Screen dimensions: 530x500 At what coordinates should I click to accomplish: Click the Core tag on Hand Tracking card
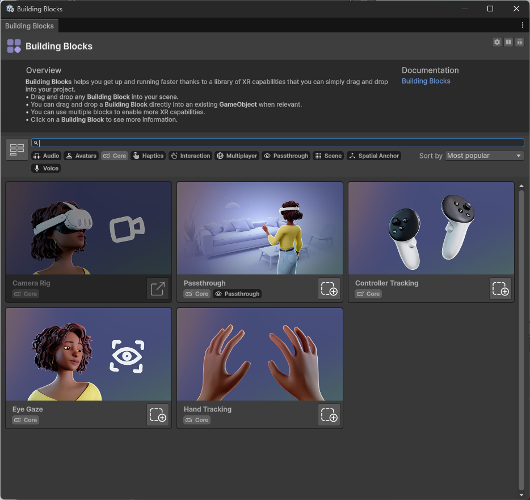tap(197, 420)
